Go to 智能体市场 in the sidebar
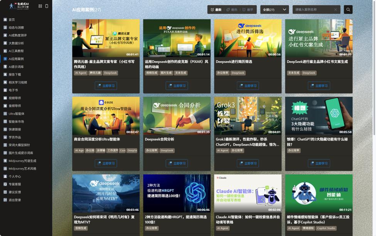376x236 pixels. [16, 121]
